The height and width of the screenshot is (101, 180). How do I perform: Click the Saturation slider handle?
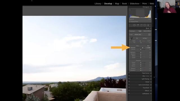(141, 70)
